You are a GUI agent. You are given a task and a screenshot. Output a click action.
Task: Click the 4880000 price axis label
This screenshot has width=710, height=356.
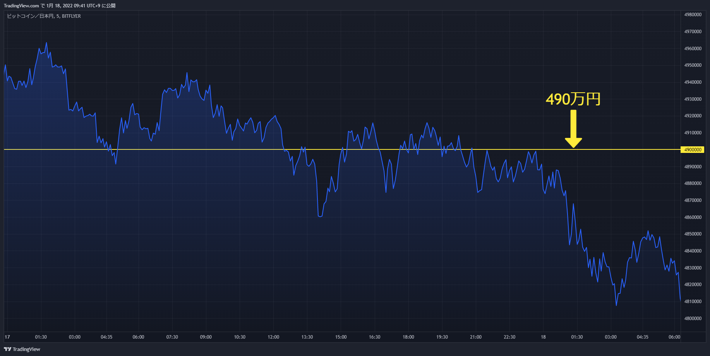tap(693, 183)
